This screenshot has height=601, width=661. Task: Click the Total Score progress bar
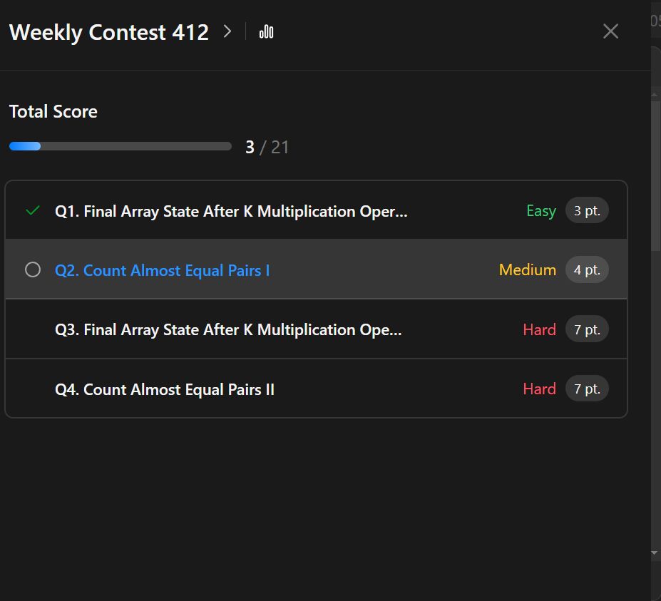[121, 146]
